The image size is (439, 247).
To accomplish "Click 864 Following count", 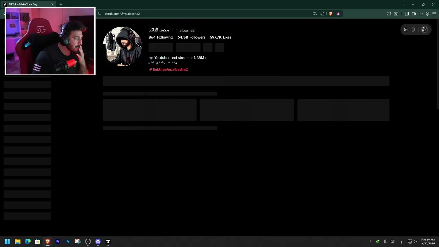I will click(x=161, y=37).
